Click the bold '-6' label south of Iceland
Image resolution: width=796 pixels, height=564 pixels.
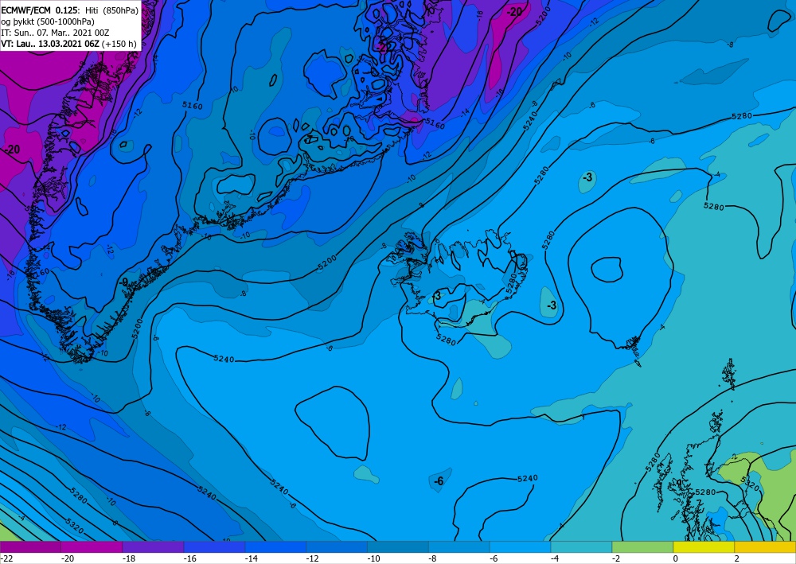click(x=439, y=480)
